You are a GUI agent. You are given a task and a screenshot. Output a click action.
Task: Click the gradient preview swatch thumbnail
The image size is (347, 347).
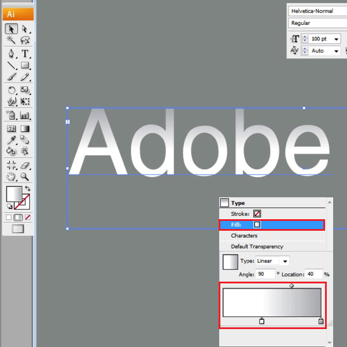pyautogui.click(x=230, y=262)
